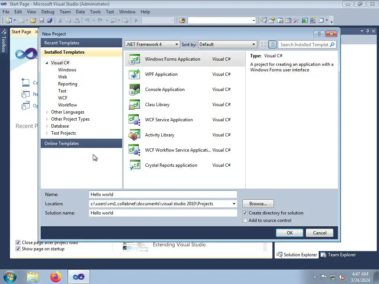Click the Cut scissors toolbar icon
Image resolution: width=379 pixels, height=284 pixels.
pyautogui.click(x=60, y=21)
